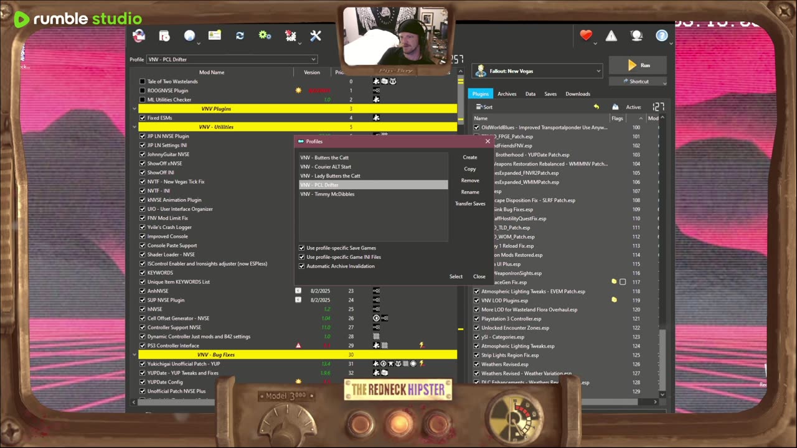Uncheck Playstation 3 Controller.esp plugin
The width and height of the screenshot is (797, 448).
477,319
